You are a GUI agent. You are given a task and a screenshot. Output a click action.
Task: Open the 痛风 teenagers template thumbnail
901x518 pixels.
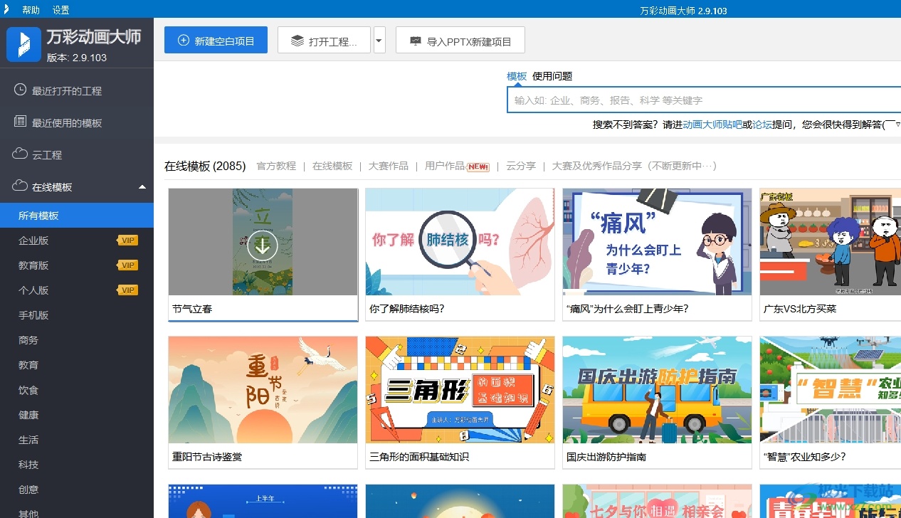(x=657, y=242)
